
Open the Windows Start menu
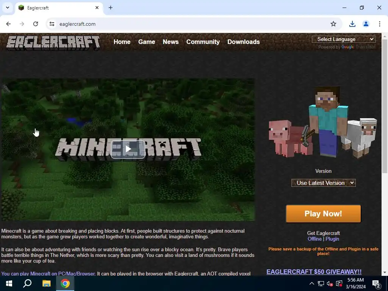point(9,283)
